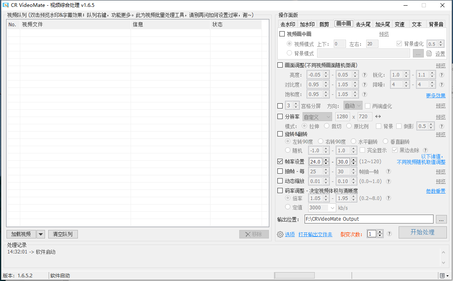This screenshot has width=453, height=281.
Task: Open the 分辨率 自定义 dropdown
Action: [x=317, y=117]
